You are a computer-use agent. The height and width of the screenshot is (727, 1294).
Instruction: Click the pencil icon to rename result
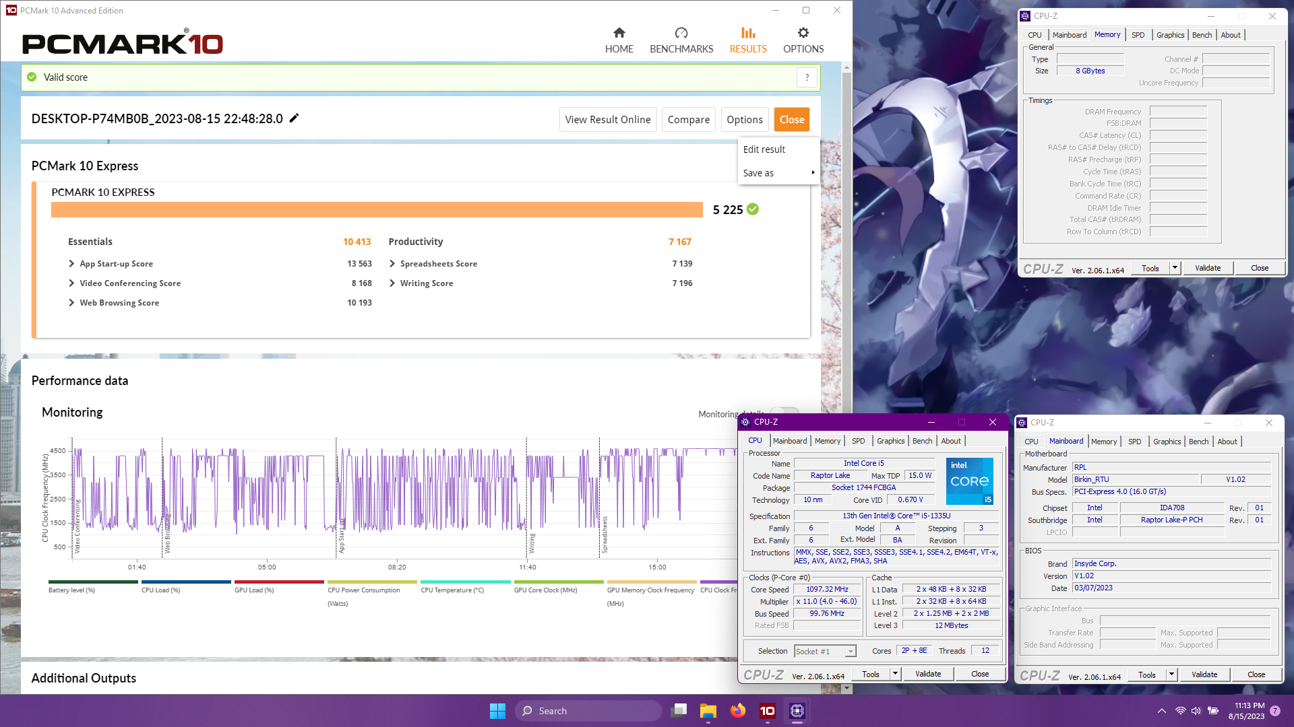click(x=294, y=118)
